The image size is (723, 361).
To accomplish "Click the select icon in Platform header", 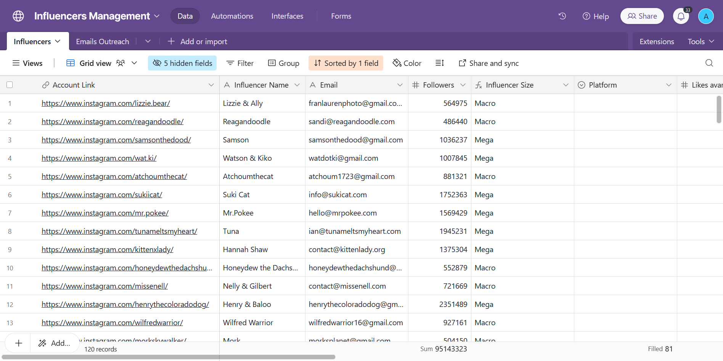I will point(582,85).
